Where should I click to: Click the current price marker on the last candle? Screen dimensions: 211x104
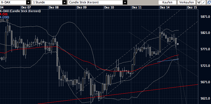pyautogui.click(x=178, y=44)
